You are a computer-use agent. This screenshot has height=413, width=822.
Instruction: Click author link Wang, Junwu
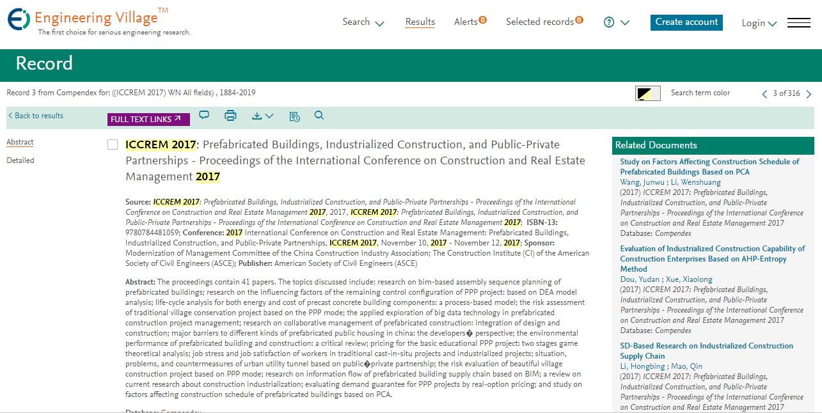(642, 182)
